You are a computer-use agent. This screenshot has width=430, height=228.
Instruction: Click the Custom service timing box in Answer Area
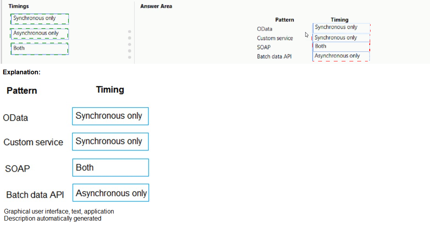click(341, 38)
